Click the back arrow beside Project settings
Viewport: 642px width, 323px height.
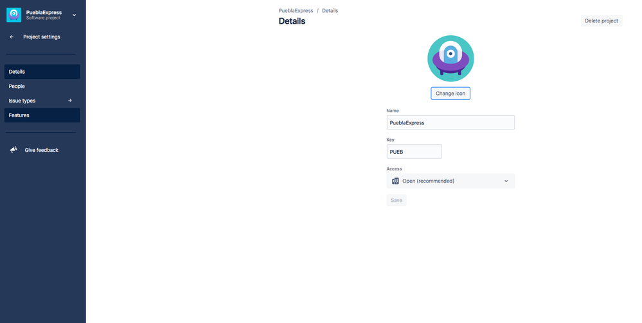12,37
